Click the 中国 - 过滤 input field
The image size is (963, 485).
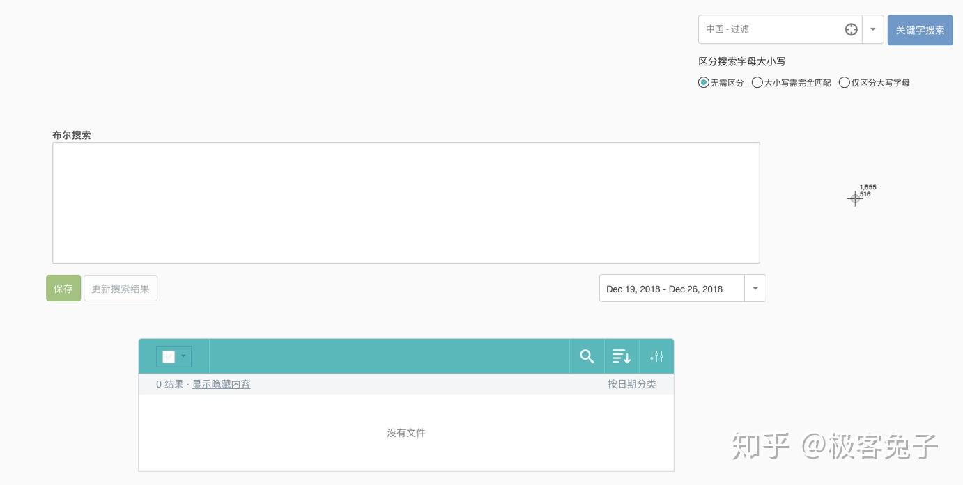770,29
